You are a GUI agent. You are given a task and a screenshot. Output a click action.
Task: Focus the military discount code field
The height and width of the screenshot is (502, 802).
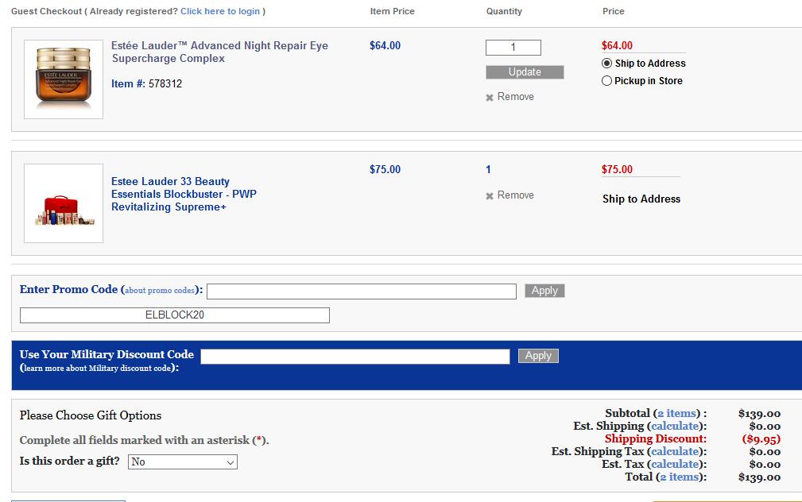(355, 357)
